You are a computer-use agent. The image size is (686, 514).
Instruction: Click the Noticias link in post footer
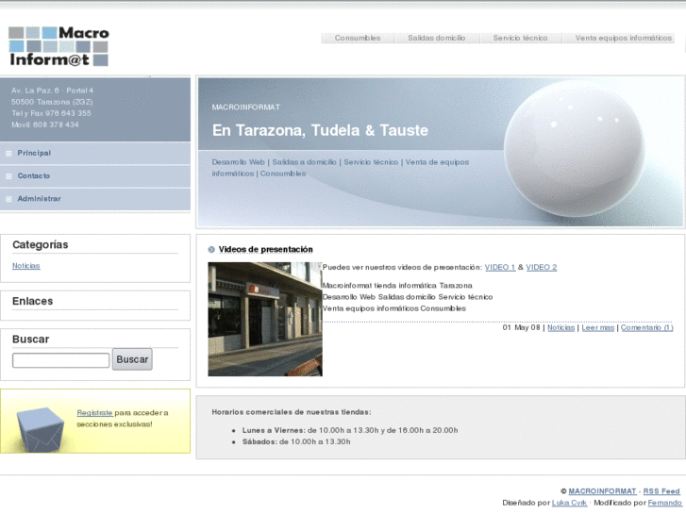(x=561, y=327)
